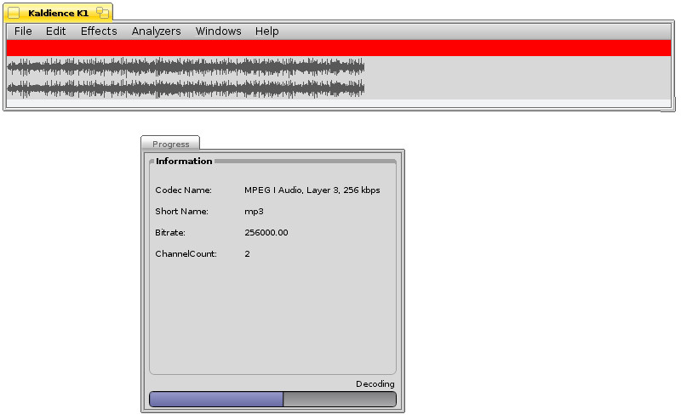Click the MPEG I Audio, Layer 3 value
The image size is (681, 420).
click(x=312, y=190)
